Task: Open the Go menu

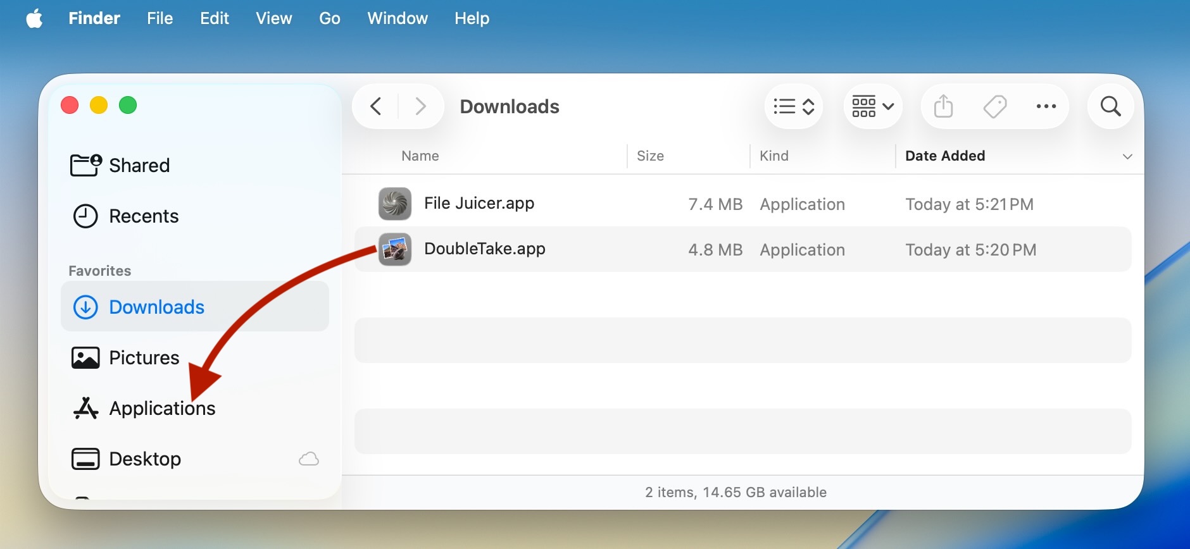Action: pyautogui.click(x=330, y=18)
